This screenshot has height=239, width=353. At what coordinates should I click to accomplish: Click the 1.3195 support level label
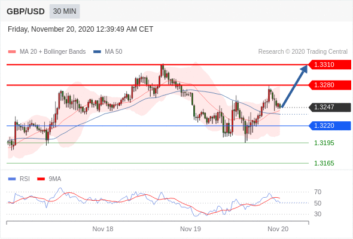[324, 143]
